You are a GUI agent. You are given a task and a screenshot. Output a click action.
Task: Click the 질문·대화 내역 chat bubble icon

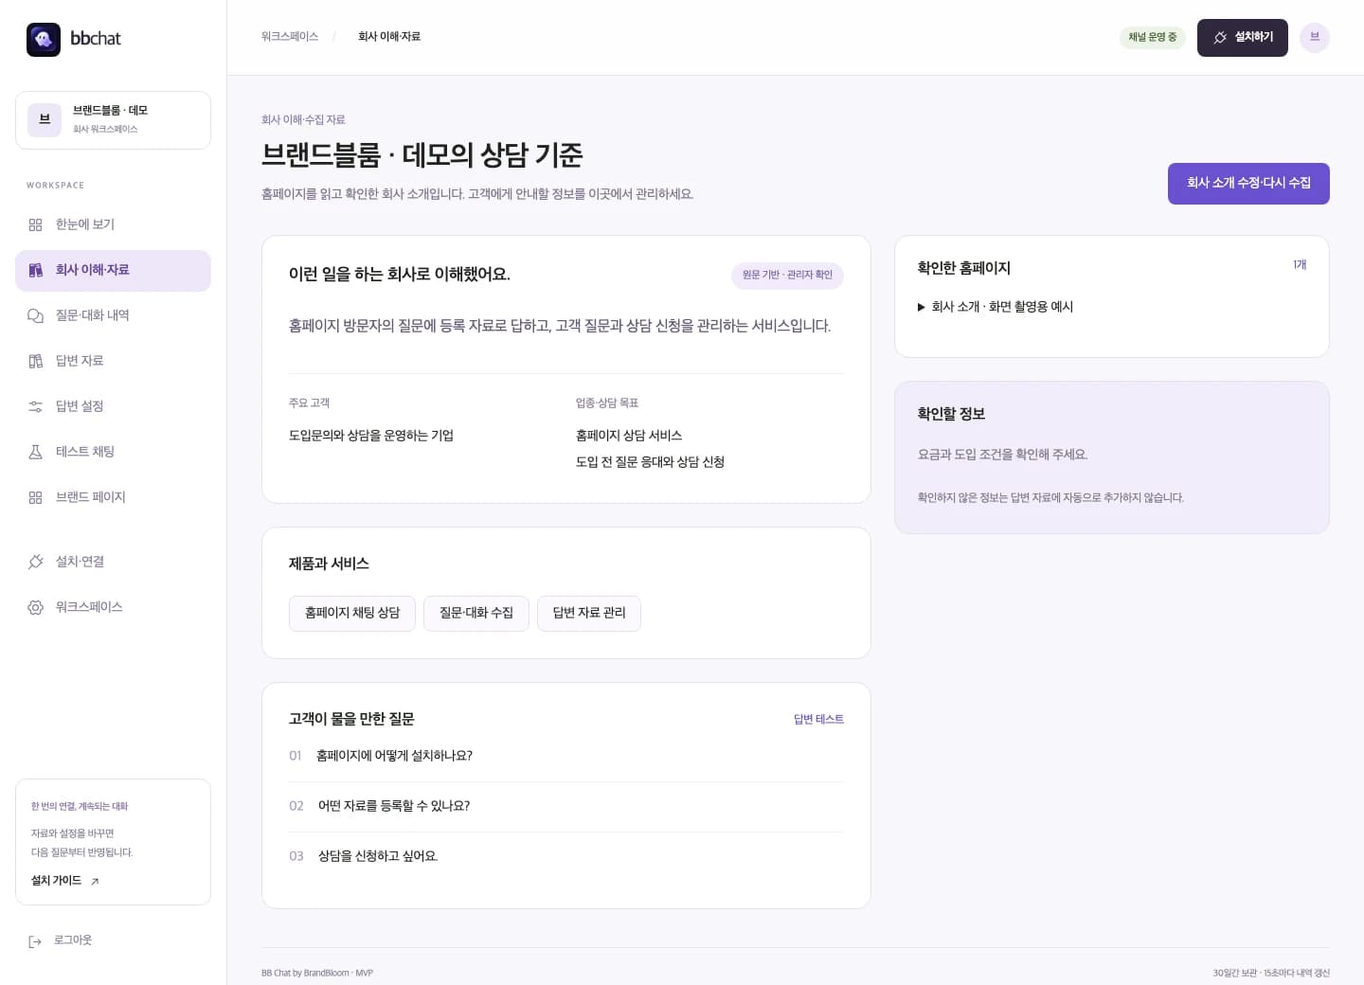(x=35, y=315)
